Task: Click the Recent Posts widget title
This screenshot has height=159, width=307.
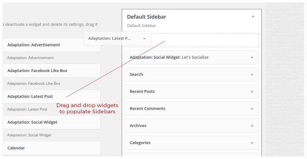Action: 142,92
